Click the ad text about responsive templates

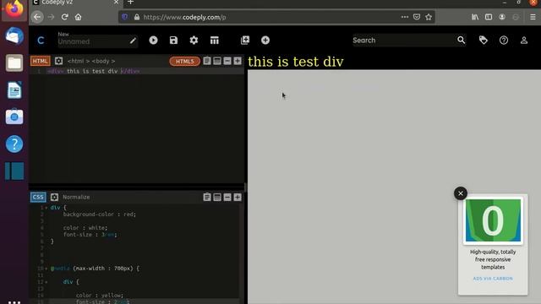click(x=493, y=259)
